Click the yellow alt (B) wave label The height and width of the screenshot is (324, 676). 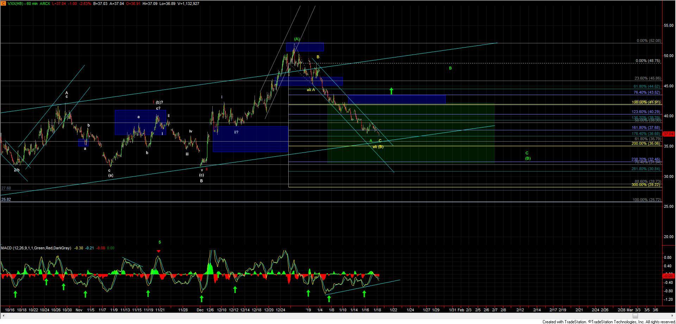click(378, 147)
